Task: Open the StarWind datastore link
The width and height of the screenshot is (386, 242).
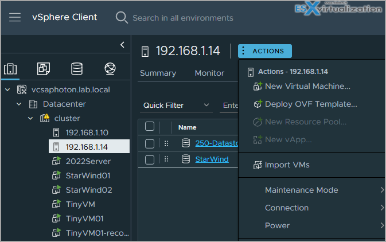Action: point(212,159)
